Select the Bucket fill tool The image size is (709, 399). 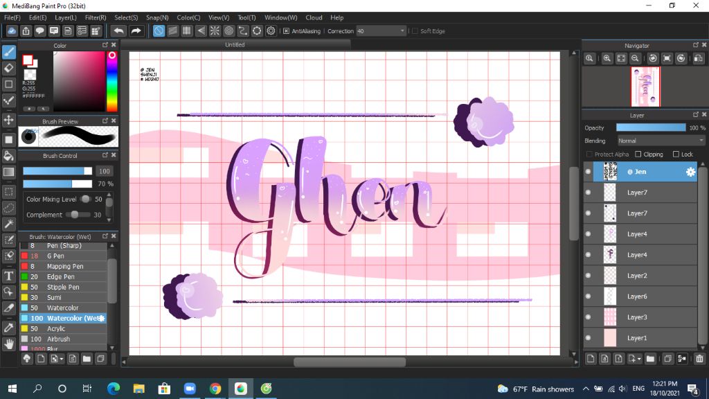click(8, 156)
